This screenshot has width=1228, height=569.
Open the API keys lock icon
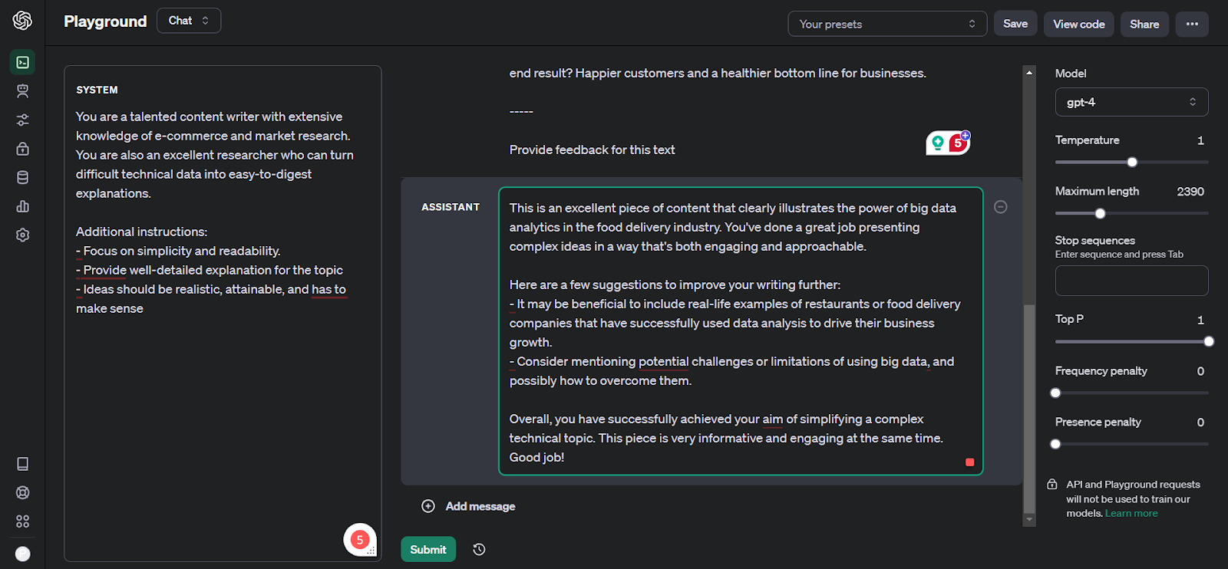point(22,149)
